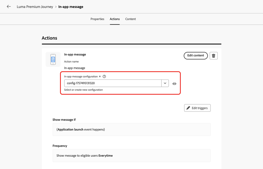The width and height of the screenshot is (263, 169).
Task: Select the Actions tab
Action: 115,19
